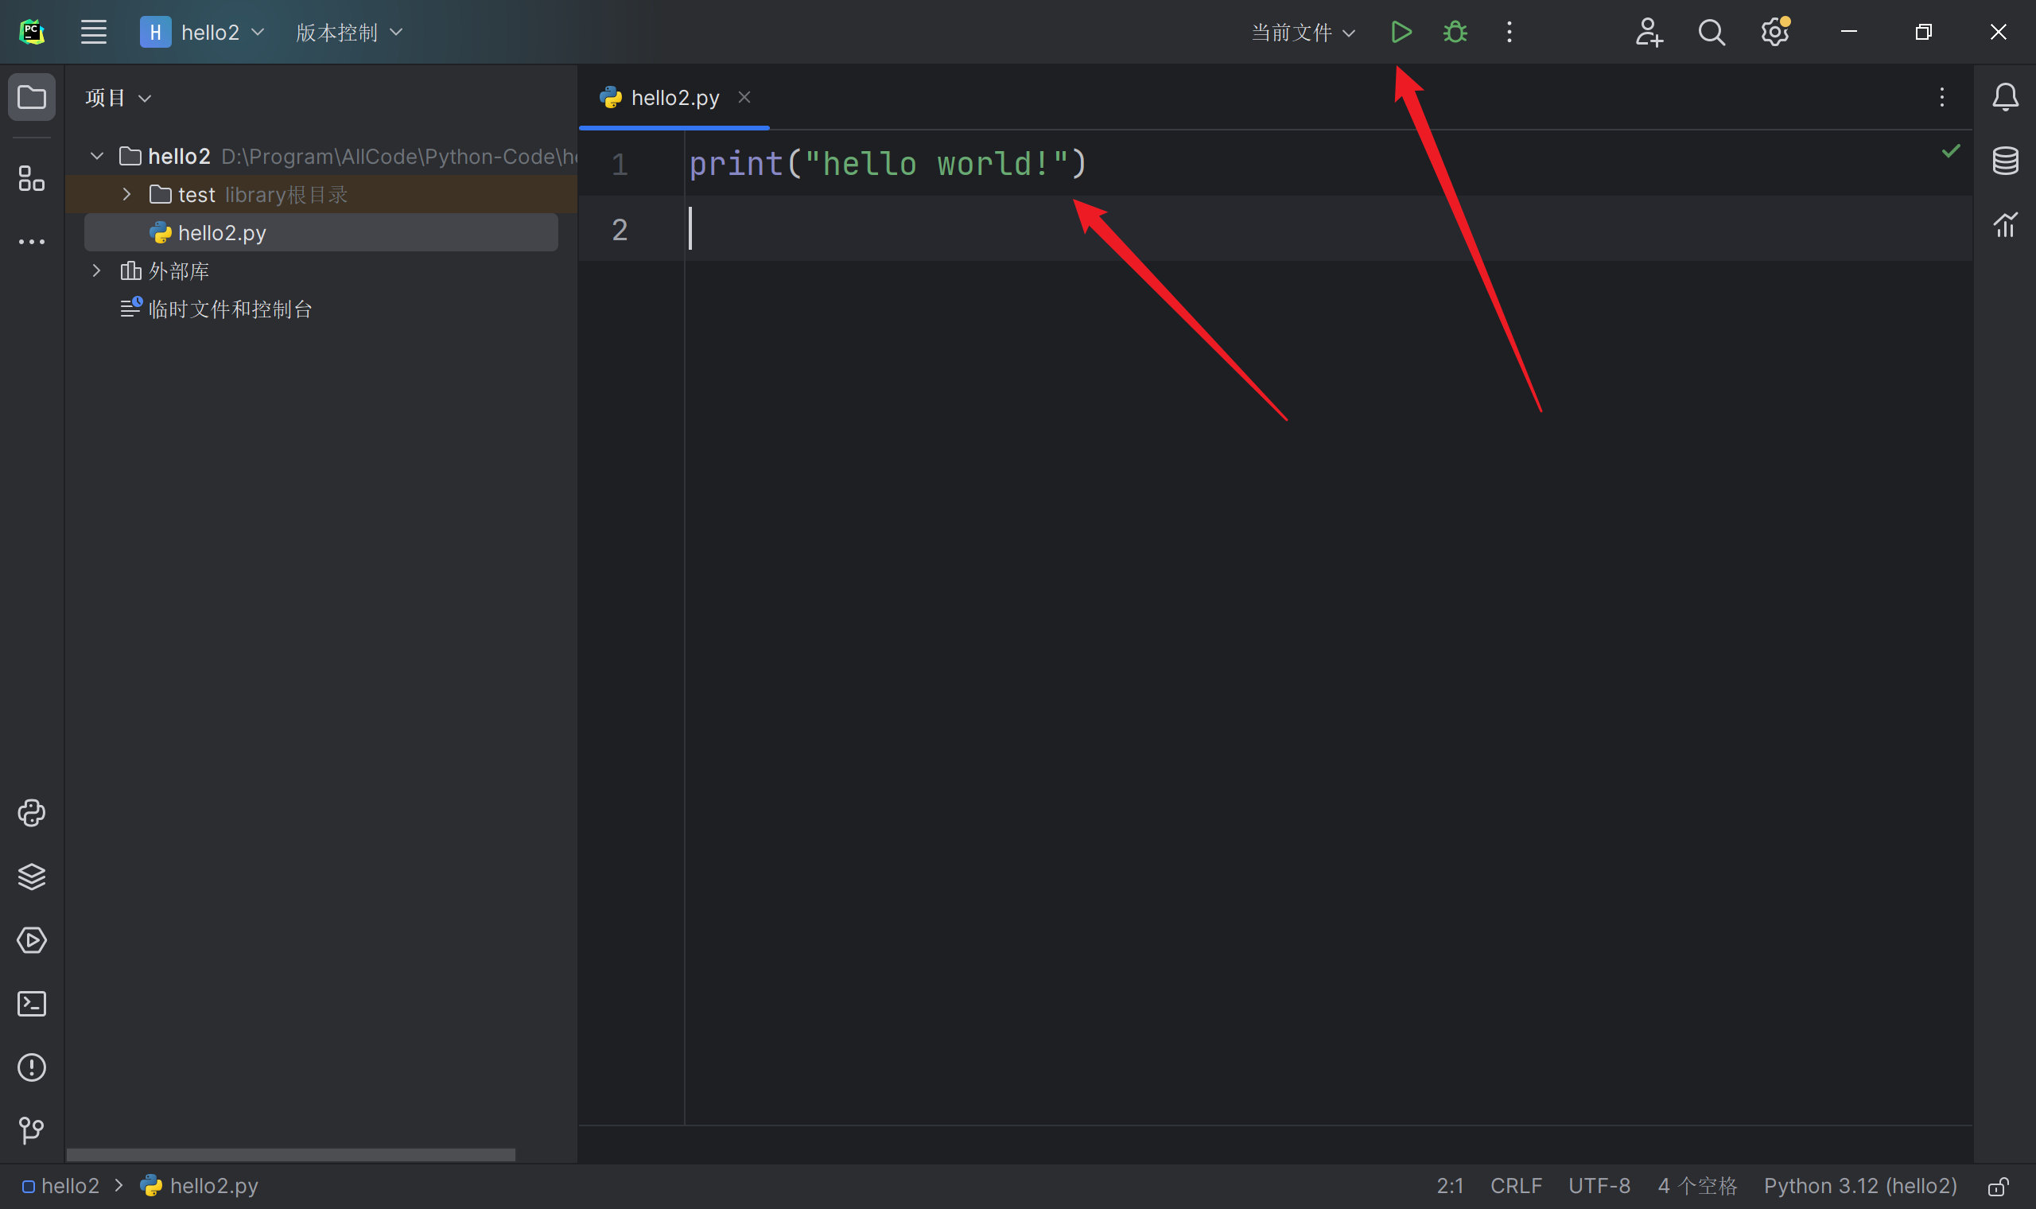2036x1209 pixels.
Task: Show the Problems tool window
Action: 32,1067
